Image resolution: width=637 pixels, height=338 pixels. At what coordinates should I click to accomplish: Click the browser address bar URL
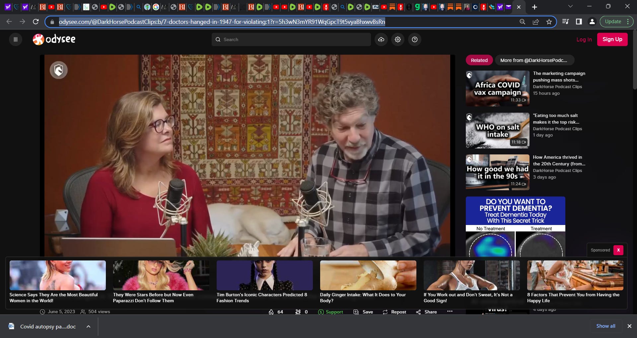click(x=222, y=22)
